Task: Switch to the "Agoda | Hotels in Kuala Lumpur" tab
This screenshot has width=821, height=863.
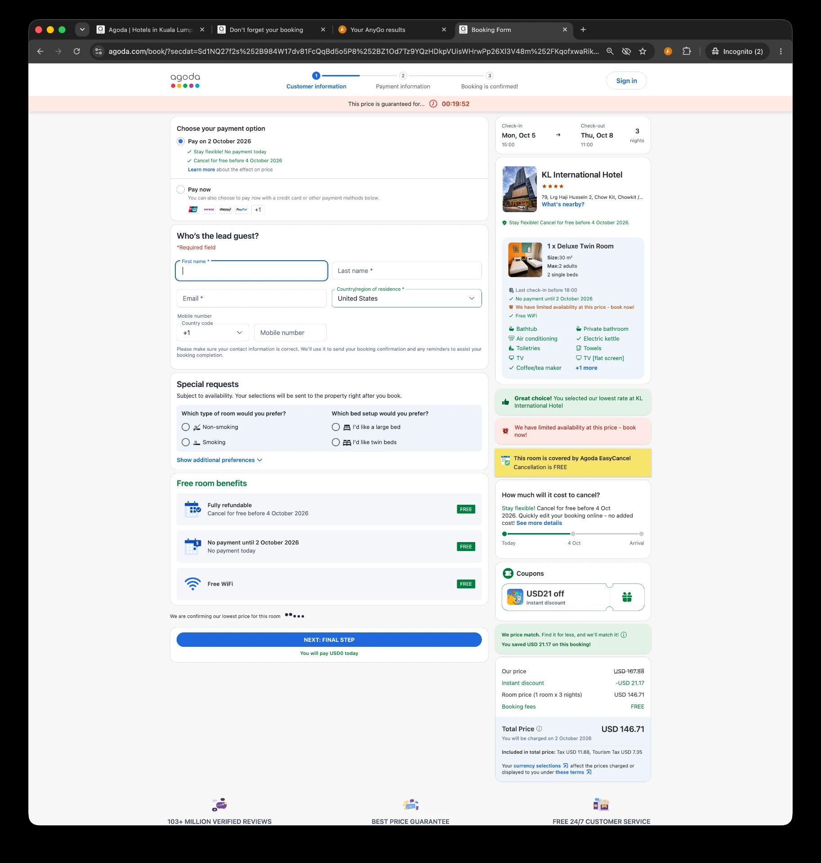Action: point(151,30)
